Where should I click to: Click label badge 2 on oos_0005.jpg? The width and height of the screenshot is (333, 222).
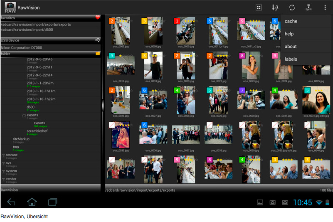(112, 21)
